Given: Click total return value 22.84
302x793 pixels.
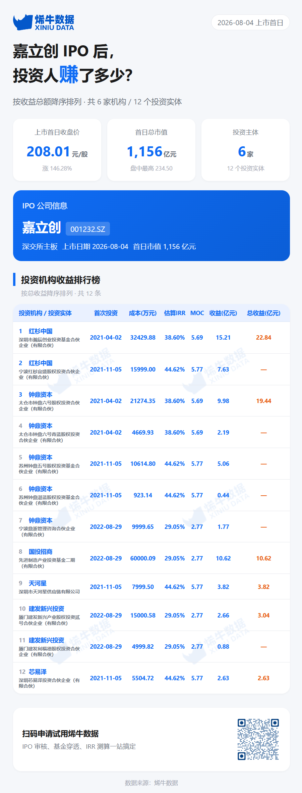Looking at the screenshot, I should (x=263, y=338).
